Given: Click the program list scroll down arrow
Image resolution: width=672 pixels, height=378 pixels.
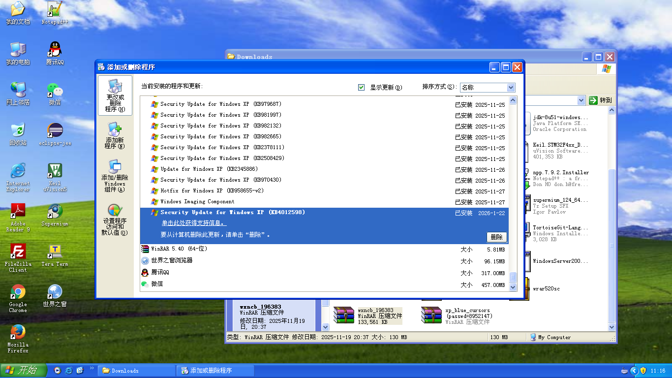Looking at the screenshot, I should point(513,287).
